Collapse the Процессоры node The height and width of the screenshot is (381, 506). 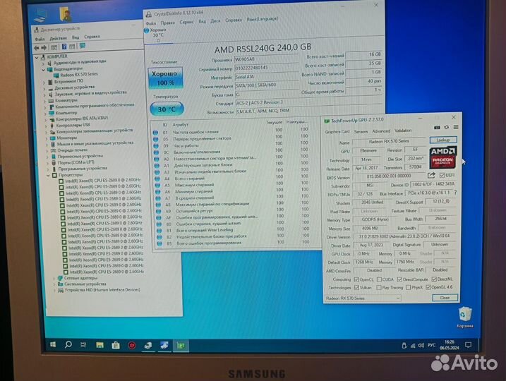click(48, 176)
